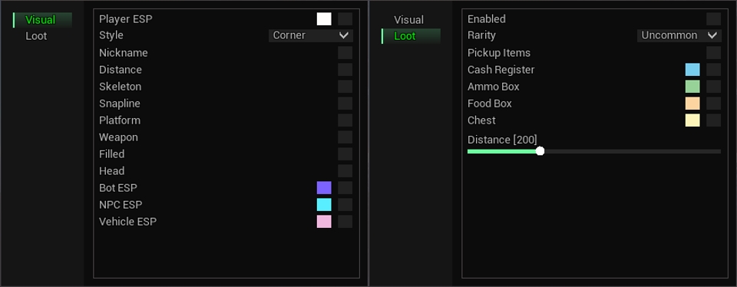Expand the Rarity dropdown set to Uncommon

coord(679,35)
